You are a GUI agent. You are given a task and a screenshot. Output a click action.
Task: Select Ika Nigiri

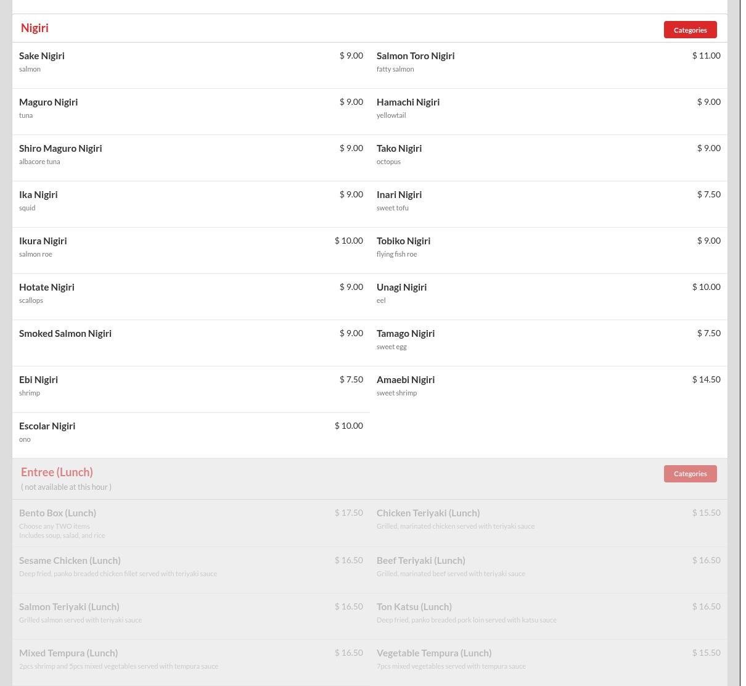191,204
